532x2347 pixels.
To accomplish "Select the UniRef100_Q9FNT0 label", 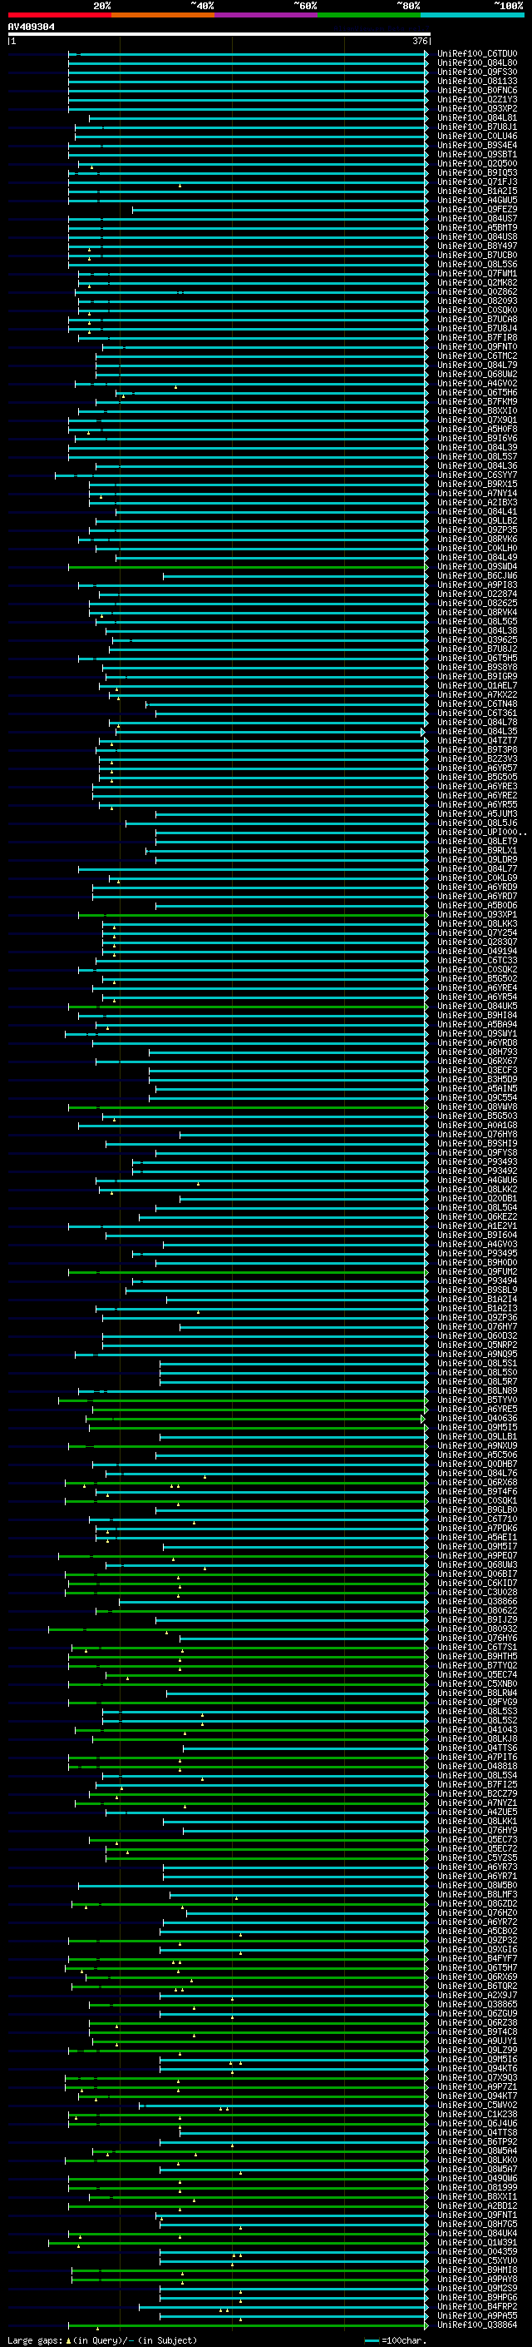I will (x=476, y=346).
